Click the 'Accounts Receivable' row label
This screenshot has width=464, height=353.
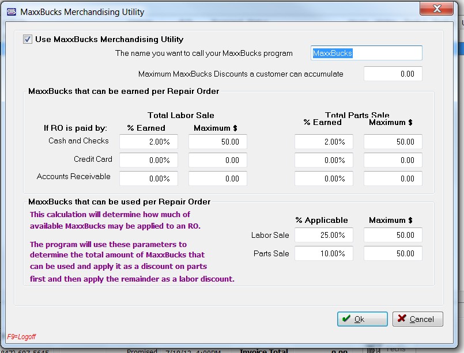pyautogui.click(x=73, y=176)
